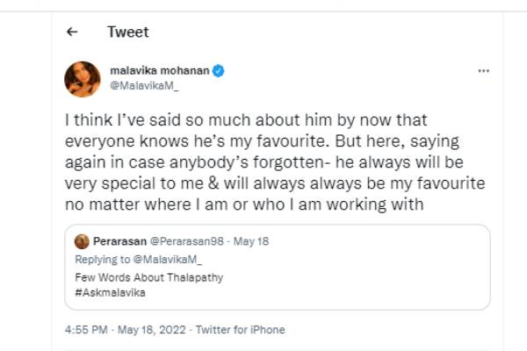The image size is (527, 351).
Task: Click the 4:55 PM post time
Action: tap(87, 330)
